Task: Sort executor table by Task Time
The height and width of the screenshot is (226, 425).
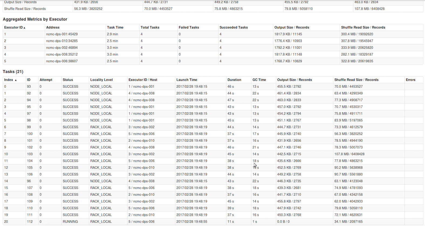Action: pyautogui.click(x=115, y=27)
